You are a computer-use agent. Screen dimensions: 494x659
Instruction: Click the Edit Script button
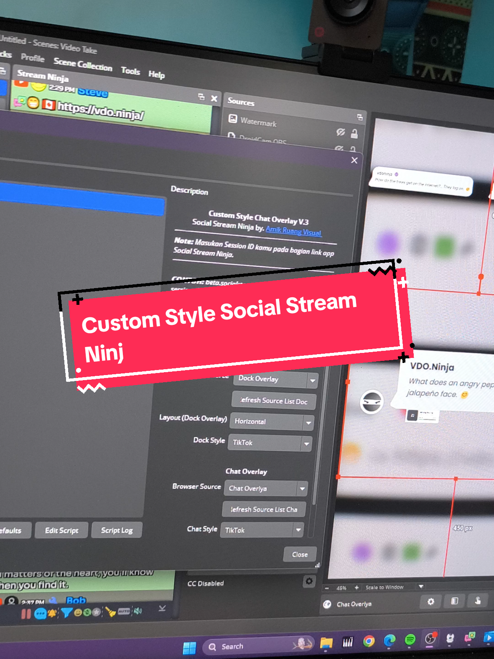pyautogui.click(x=62, y=530)
